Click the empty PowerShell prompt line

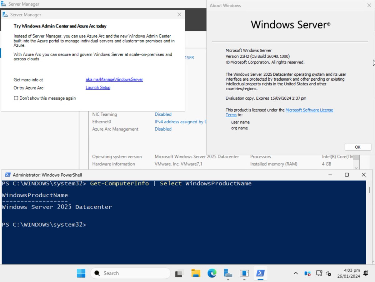(44, 224)
